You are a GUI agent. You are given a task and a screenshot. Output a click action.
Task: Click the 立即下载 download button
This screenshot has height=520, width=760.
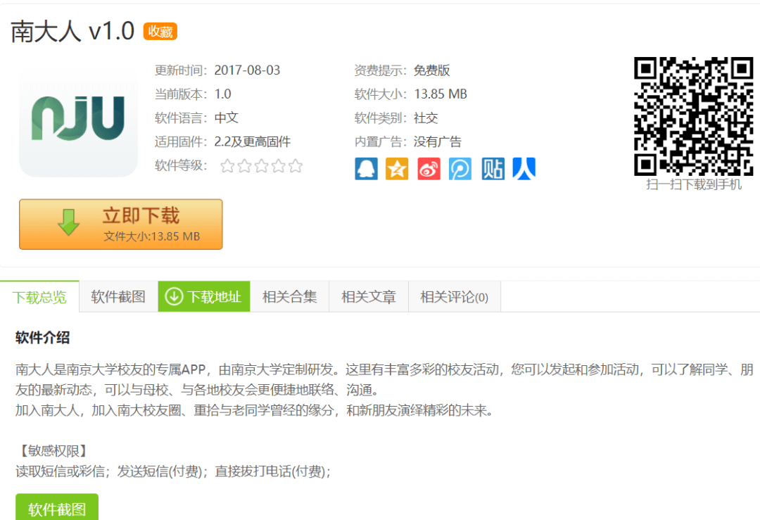pos(121,224)
